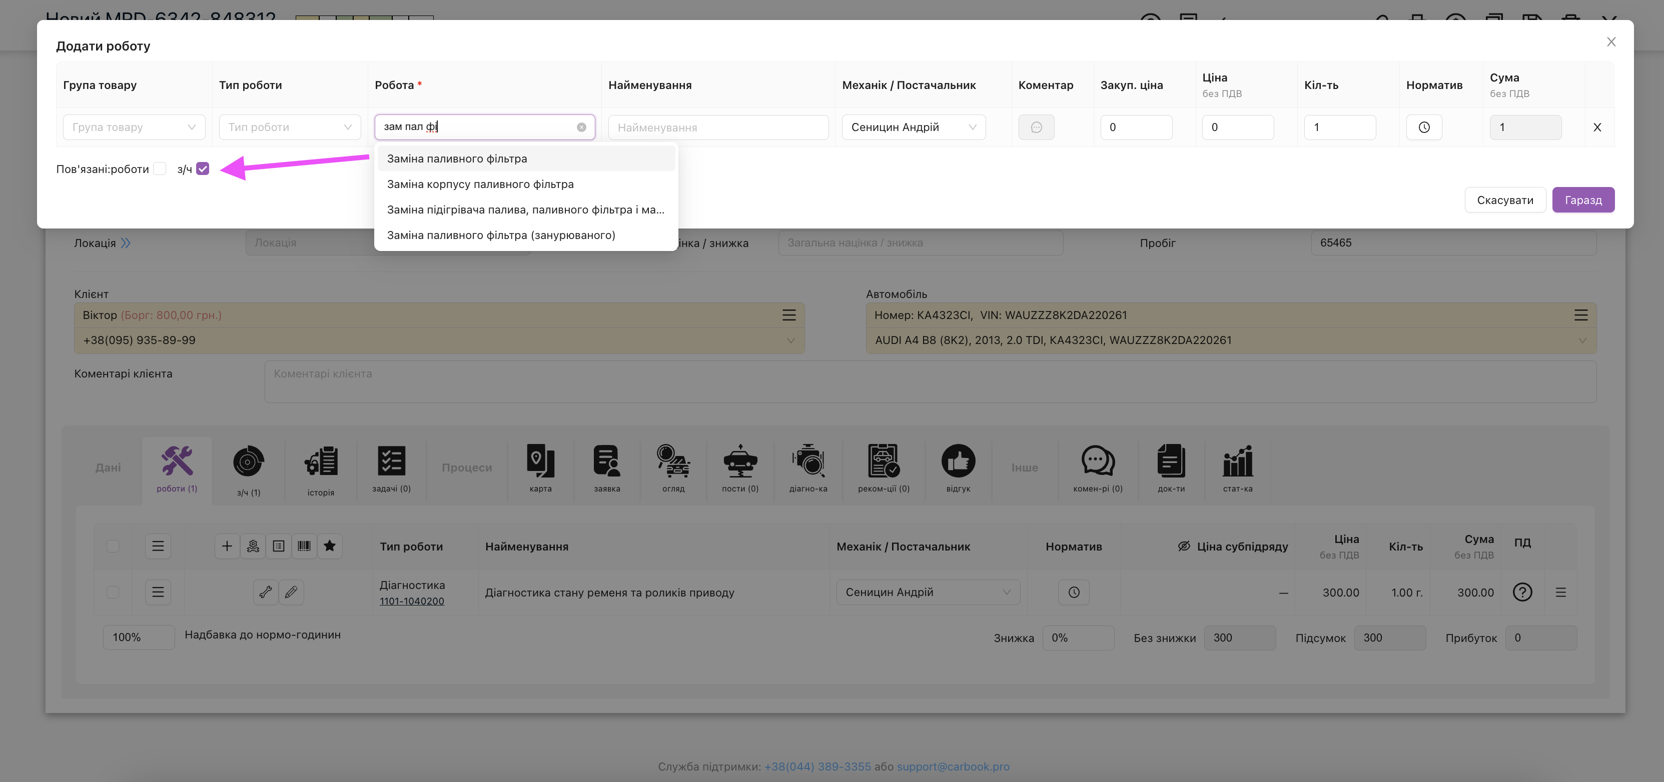Select the Діагностика row checkbox
The image size is (1664, 782).
[x=113, y=592]
